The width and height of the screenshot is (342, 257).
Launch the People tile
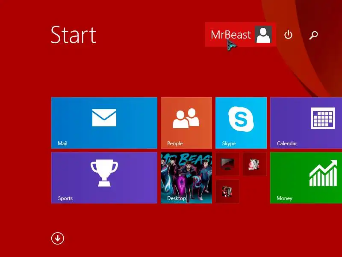click(186, 123)
